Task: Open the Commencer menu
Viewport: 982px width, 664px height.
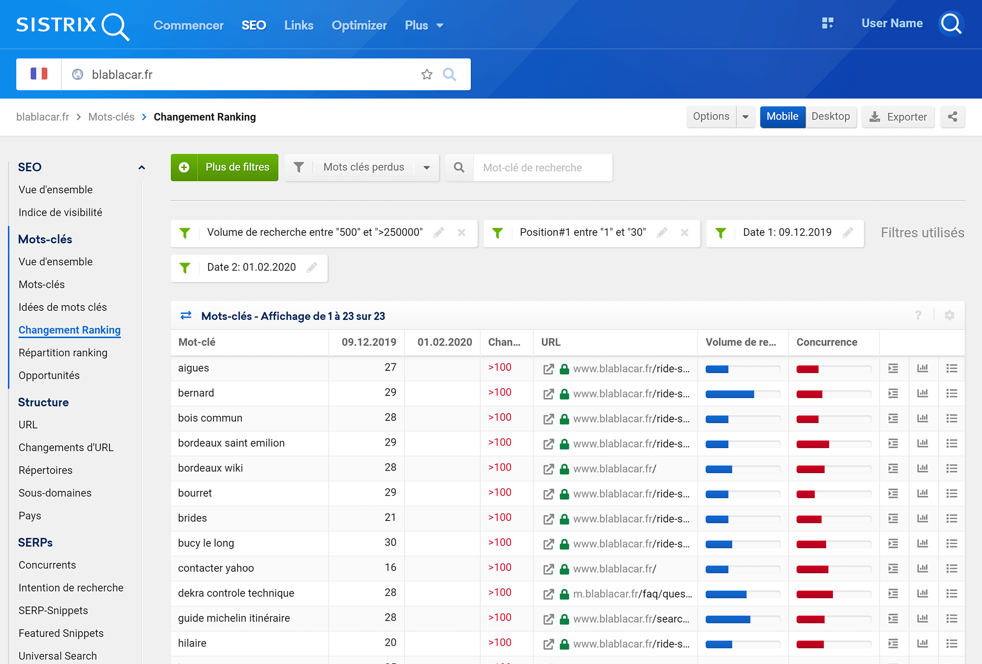Action: tap(188, 25)
